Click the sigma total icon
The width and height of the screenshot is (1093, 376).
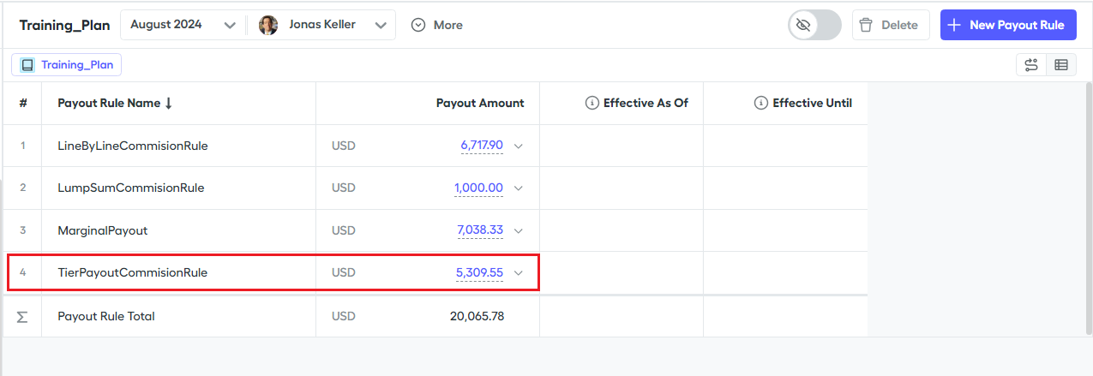coord(22,316)
